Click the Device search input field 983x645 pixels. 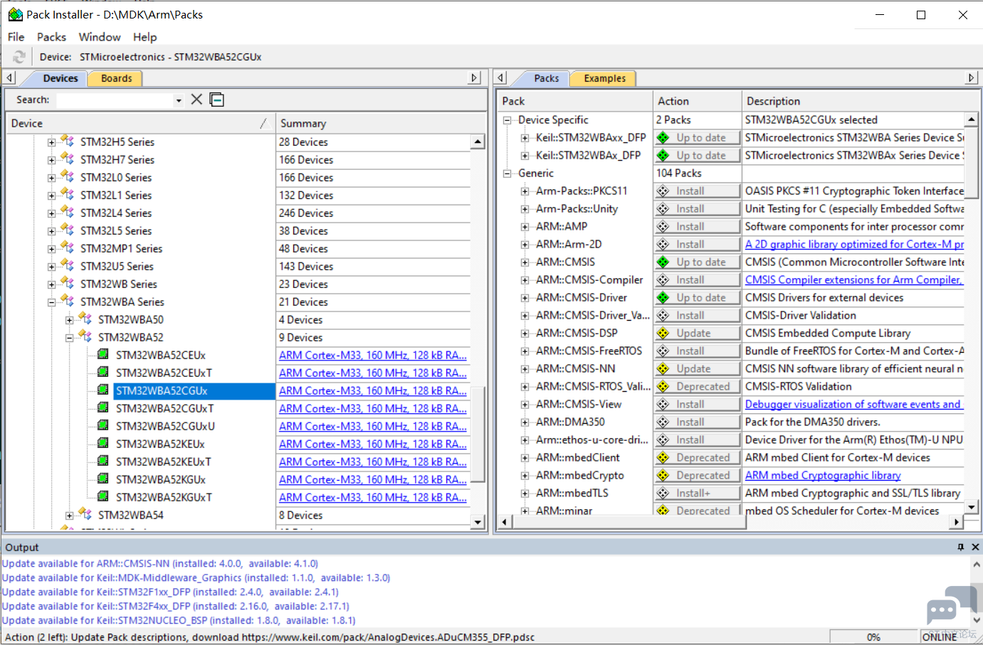coord(115,100)
